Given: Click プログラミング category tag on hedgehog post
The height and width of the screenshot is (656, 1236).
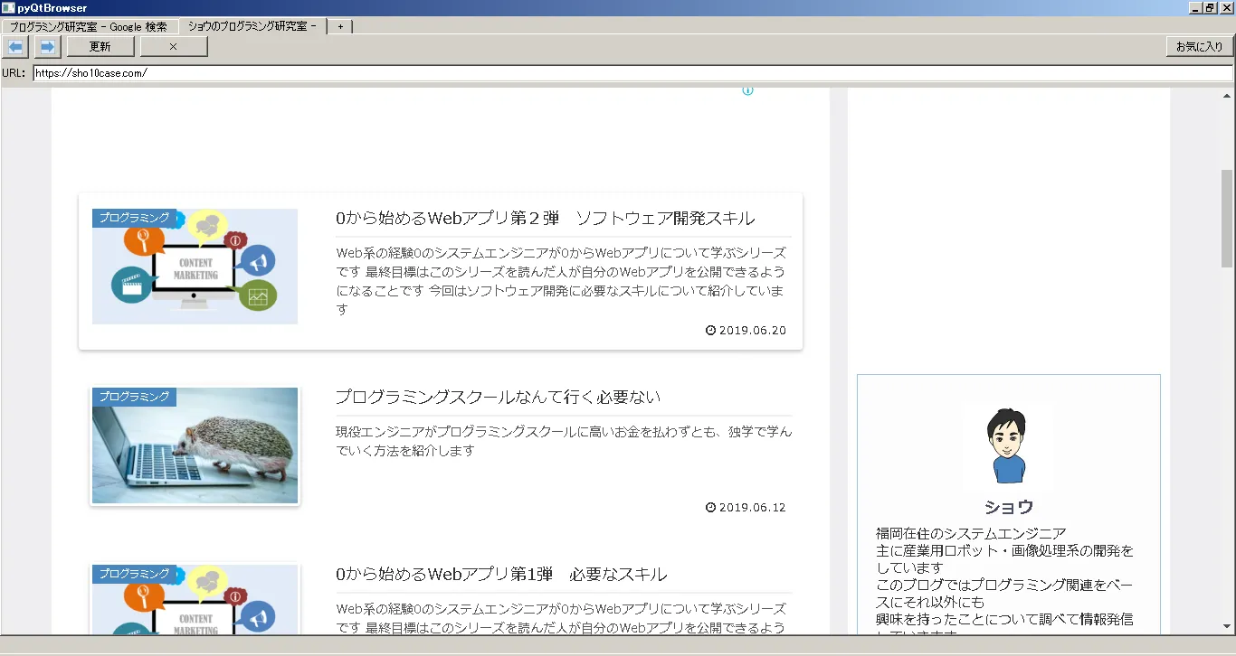Looking at the screenshot, I should point(134,397).
